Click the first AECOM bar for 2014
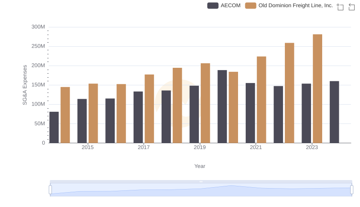Image resolution: width=360 pixels, height=207 pixels. coord(54,127)
